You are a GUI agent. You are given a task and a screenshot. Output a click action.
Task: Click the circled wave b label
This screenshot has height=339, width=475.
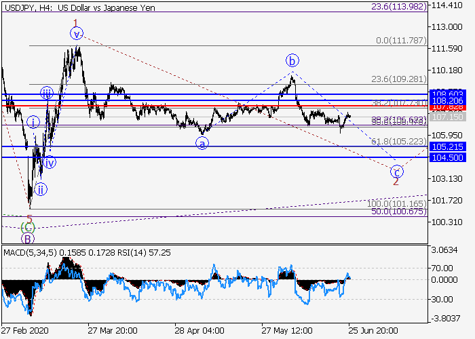pos(292,60)
